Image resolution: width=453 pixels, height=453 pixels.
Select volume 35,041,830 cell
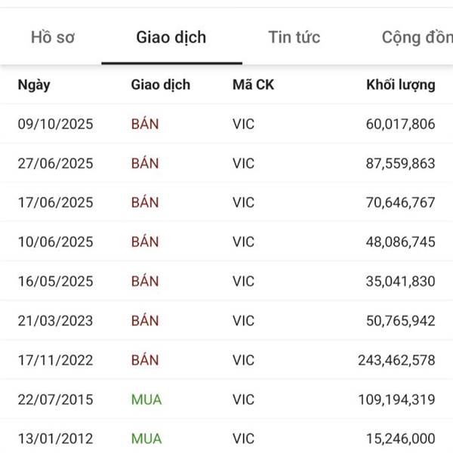pyautogui.click(x=401, y=282)
